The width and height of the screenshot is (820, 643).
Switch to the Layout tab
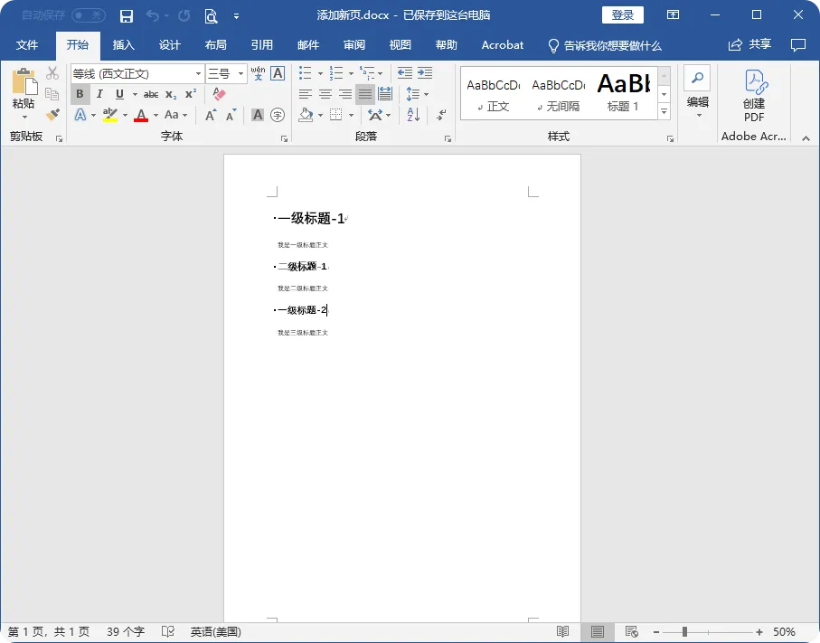point(215,45)
